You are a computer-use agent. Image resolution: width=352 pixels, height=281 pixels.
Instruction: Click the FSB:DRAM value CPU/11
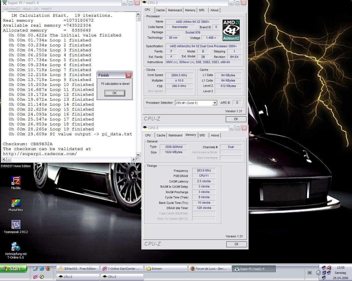click(x=204, y=176)
